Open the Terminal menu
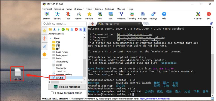 (x=47, y=9)
